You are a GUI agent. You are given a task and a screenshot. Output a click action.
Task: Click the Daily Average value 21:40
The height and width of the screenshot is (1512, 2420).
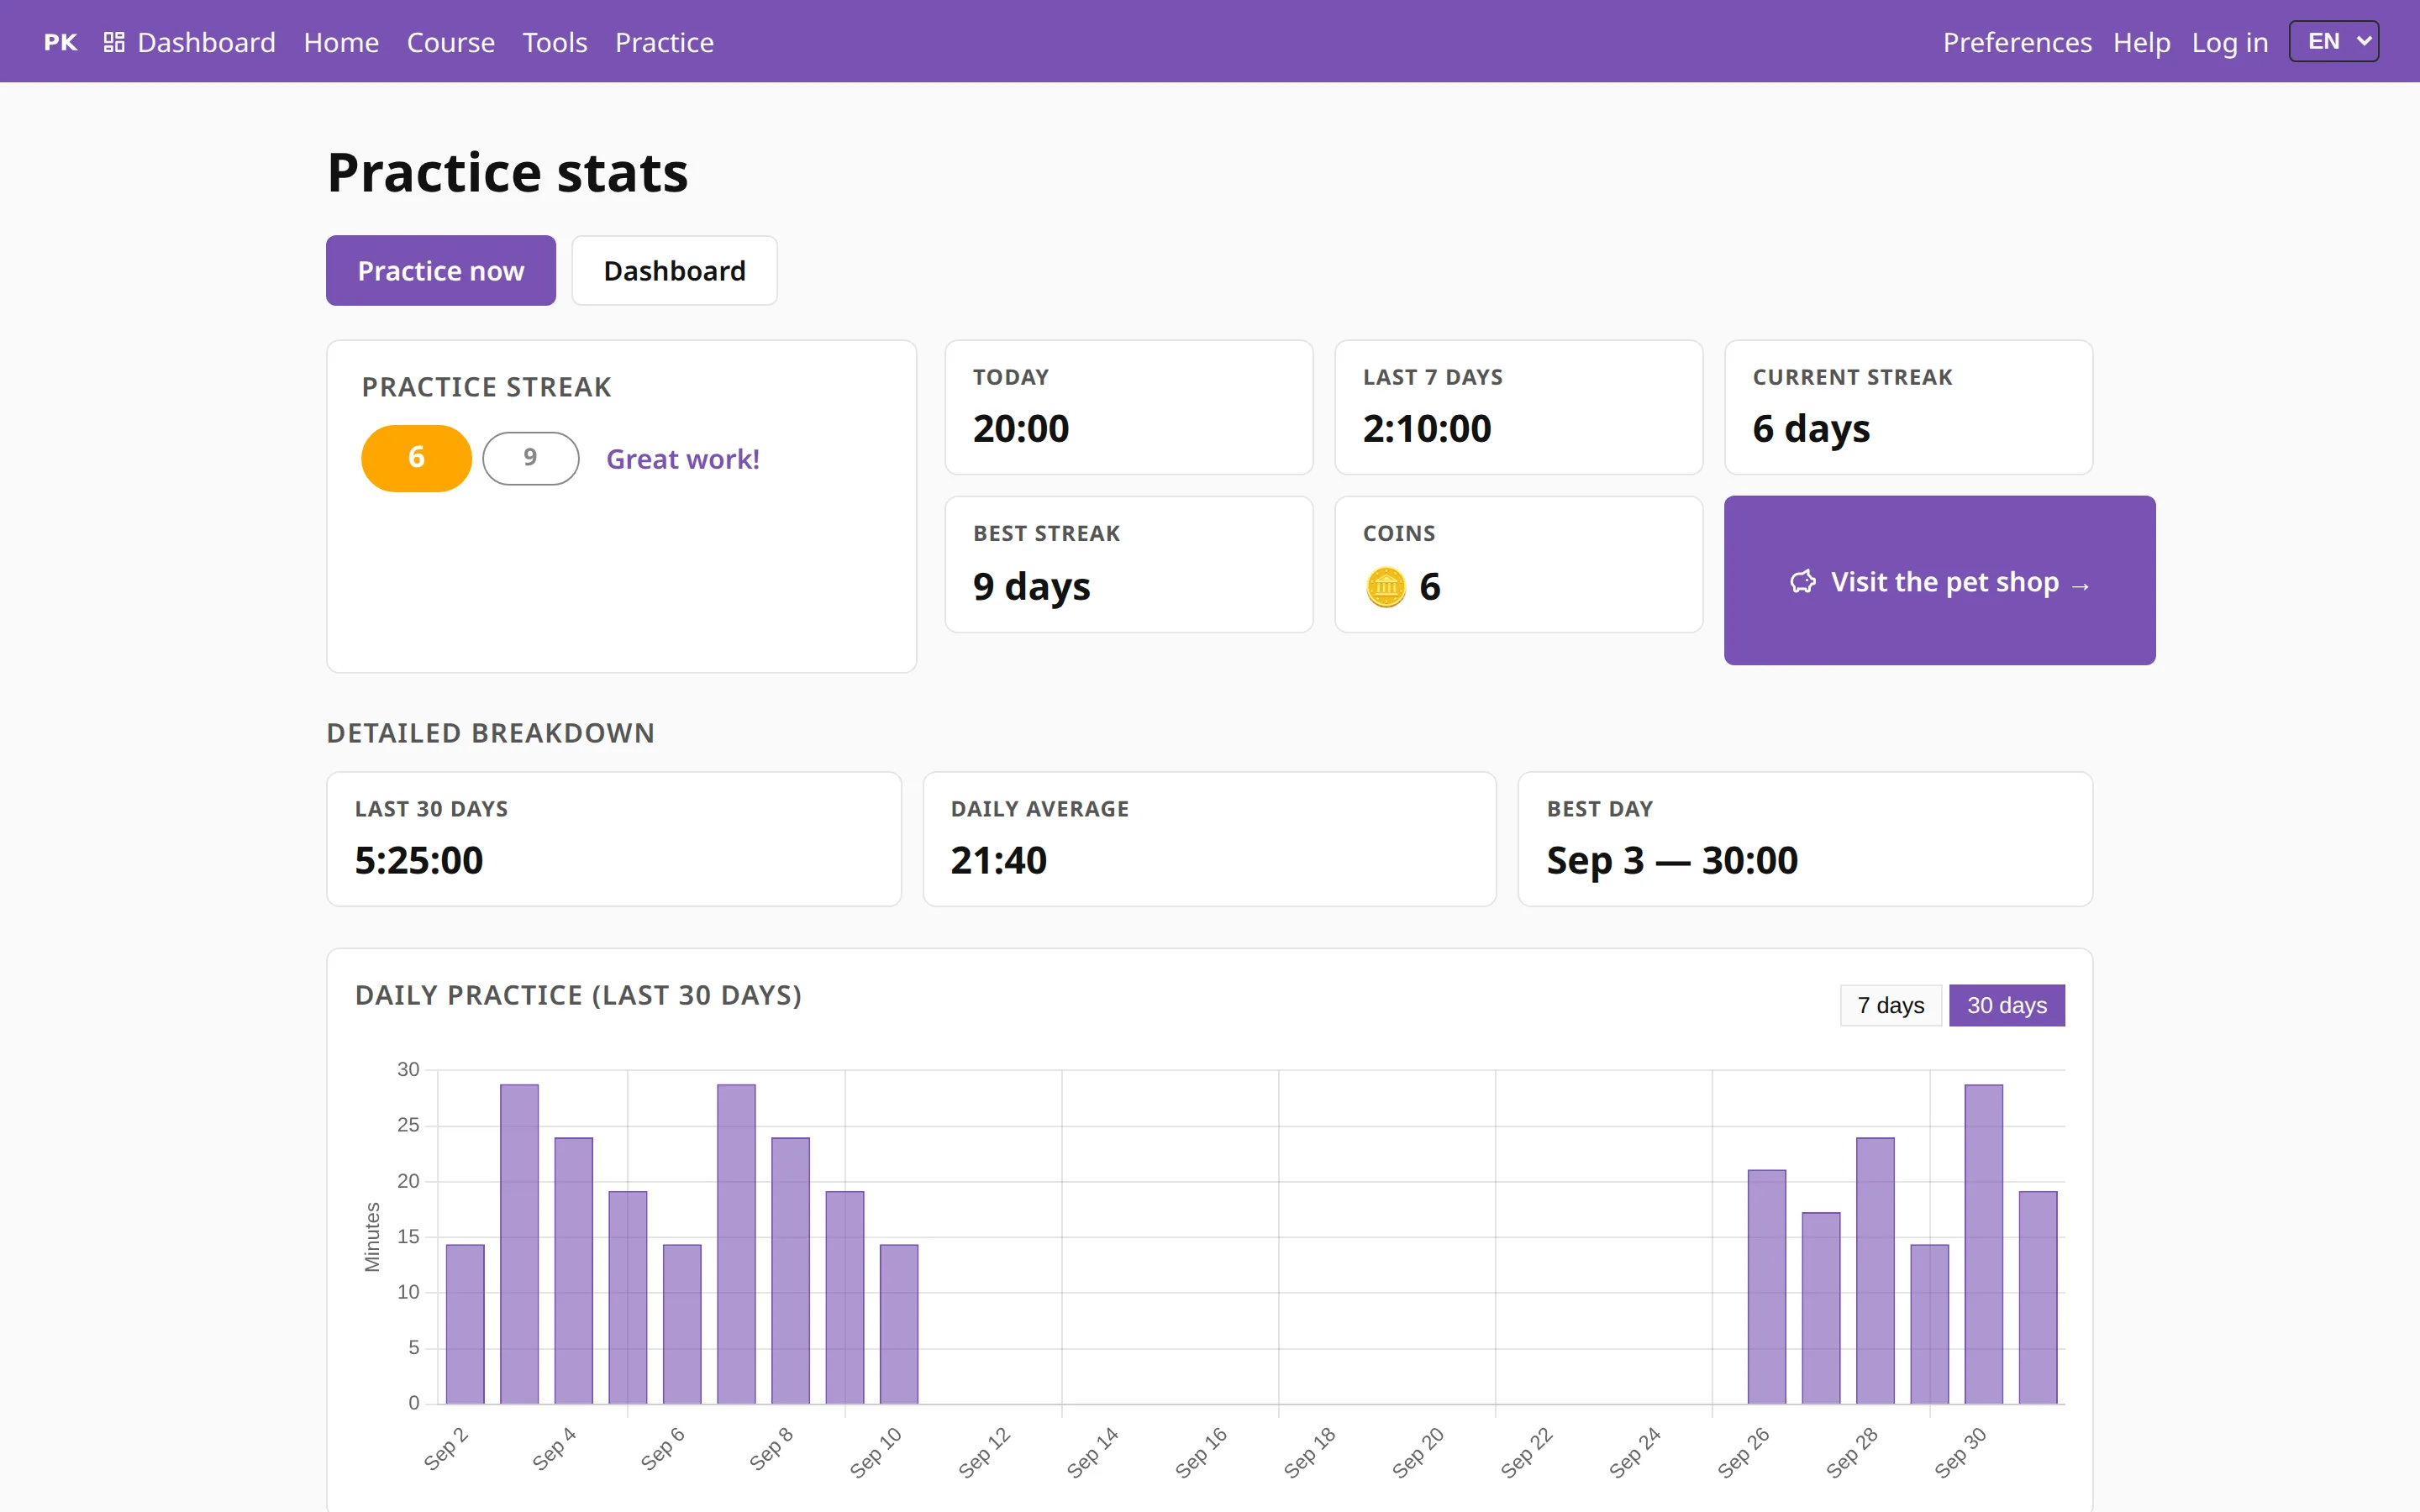[998, 860]
